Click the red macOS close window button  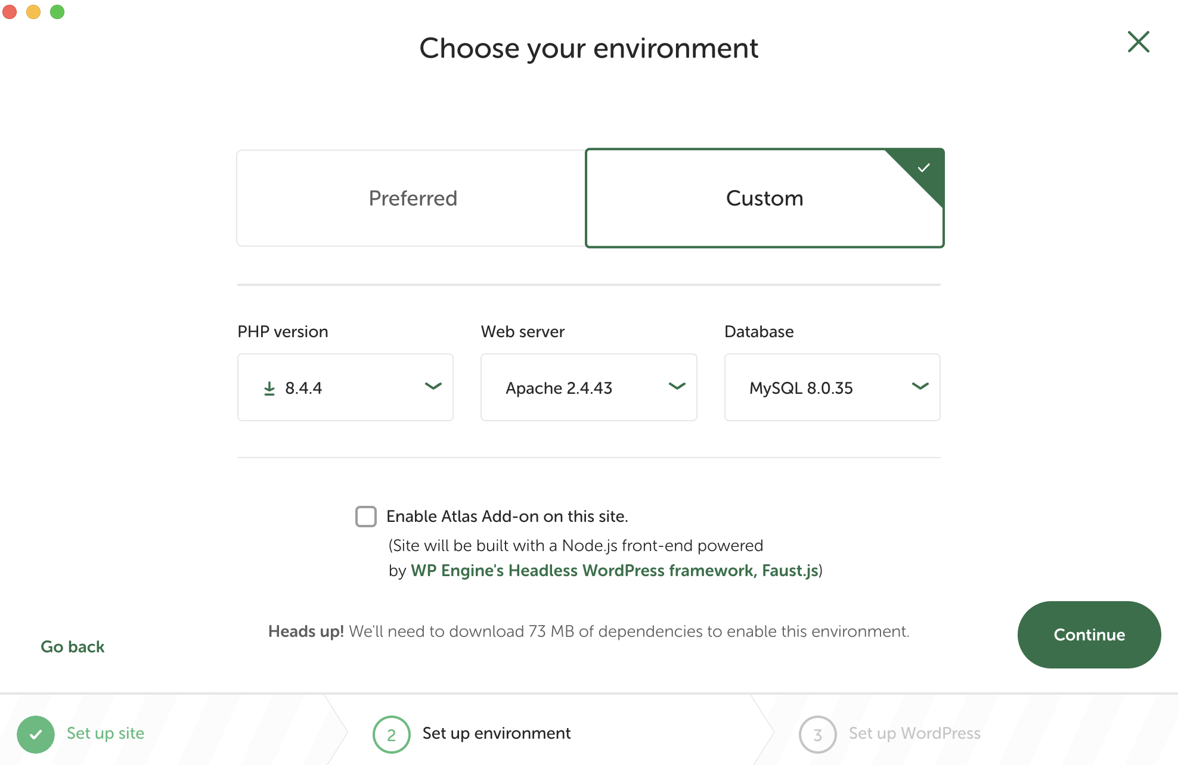pos(10,12)
